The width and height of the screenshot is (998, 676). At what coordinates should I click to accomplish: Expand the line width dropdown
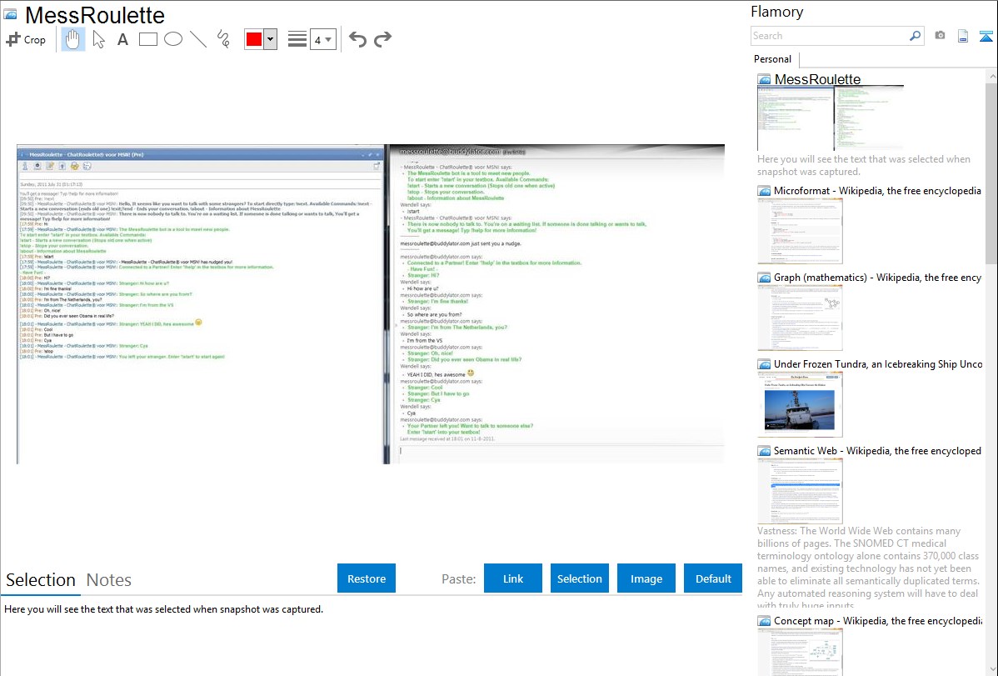(x=322, y=39)
